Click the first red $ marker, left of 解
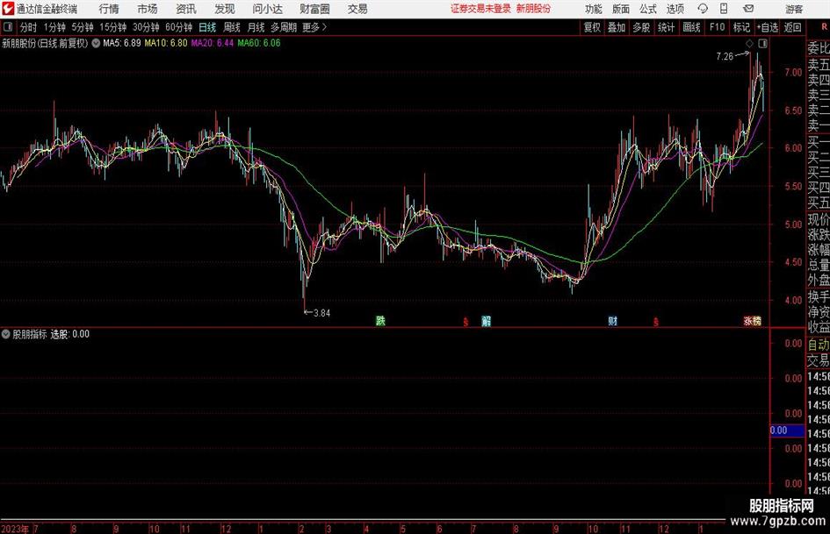Image resolution: width=830 pixels, height=534 pixels. (466, 322)
